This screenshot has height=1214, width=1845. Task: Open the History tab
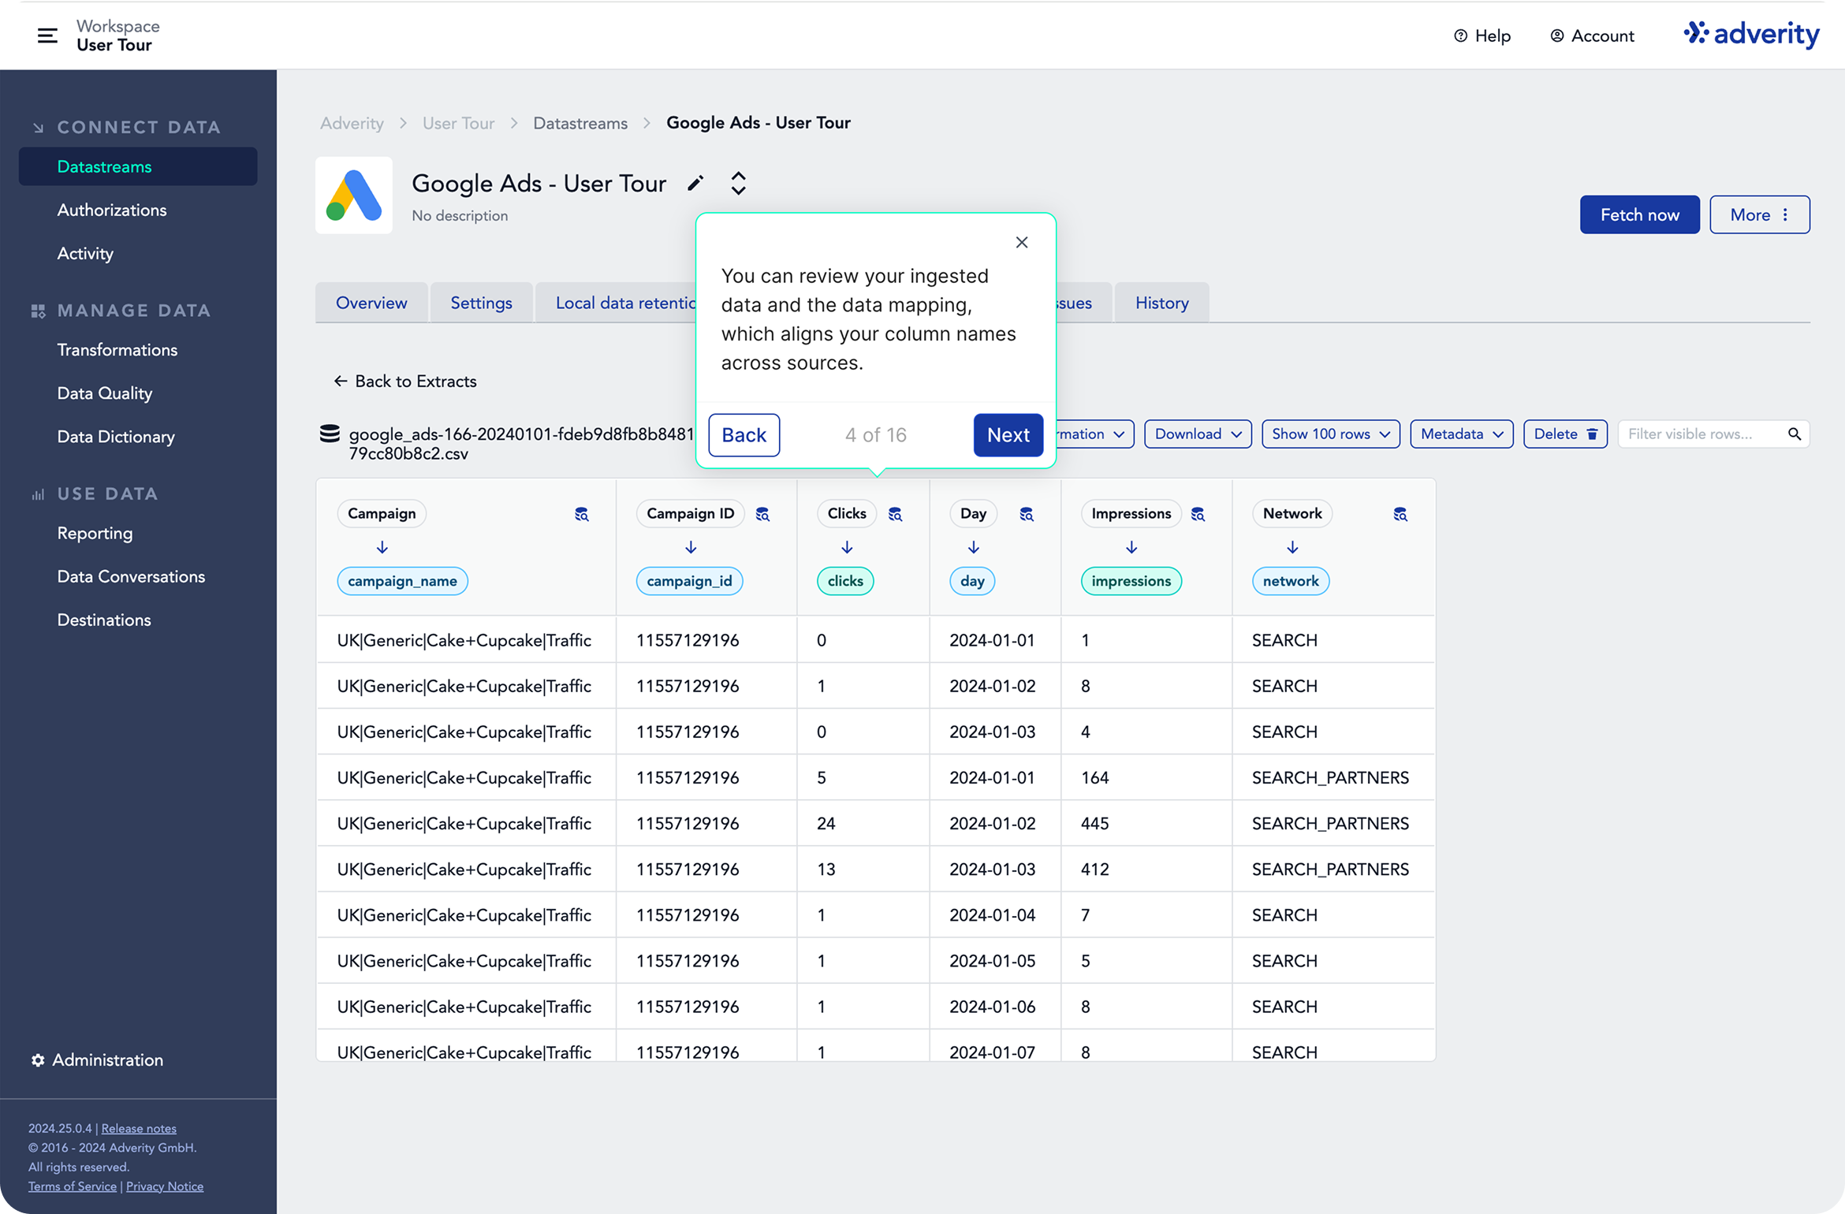[1161, 303]
